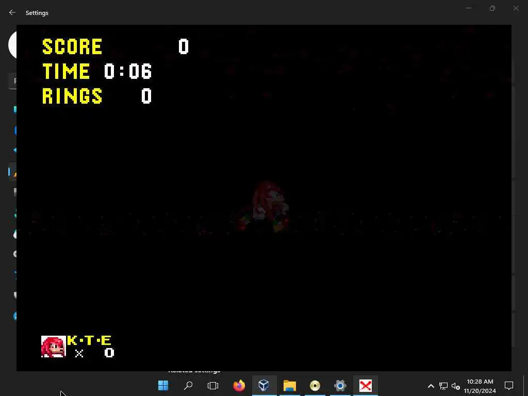Open taskbar Search magnifier

[188, 385]
